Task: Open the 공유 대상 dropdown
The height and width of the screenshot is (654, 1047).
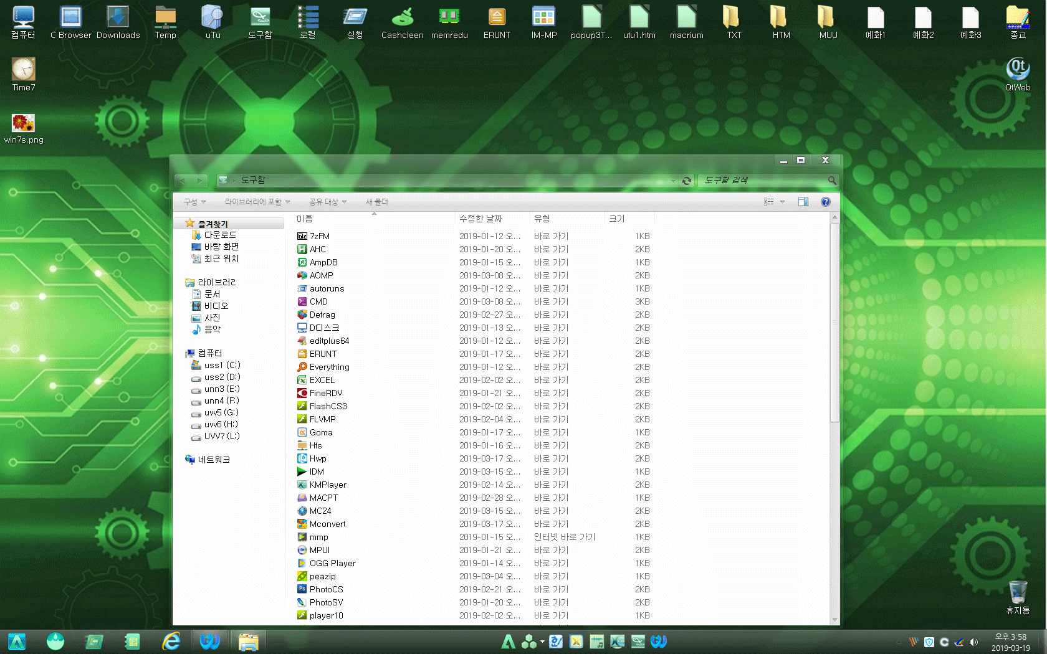Action: point(328,202)
